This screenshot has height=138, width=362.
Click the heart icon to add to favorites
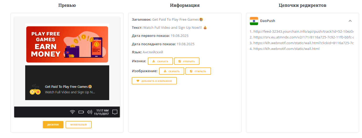pos(138,81)
